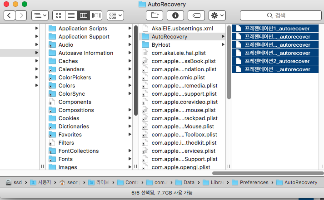Click Data in the path bar
This screenshot has height=200, width=324.
tap(185, 182)
